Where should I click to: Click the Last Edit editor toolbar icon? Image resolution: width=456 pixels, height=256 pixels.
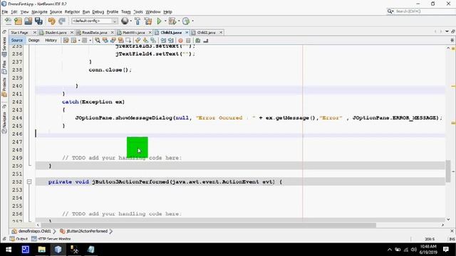pos(66,41)
